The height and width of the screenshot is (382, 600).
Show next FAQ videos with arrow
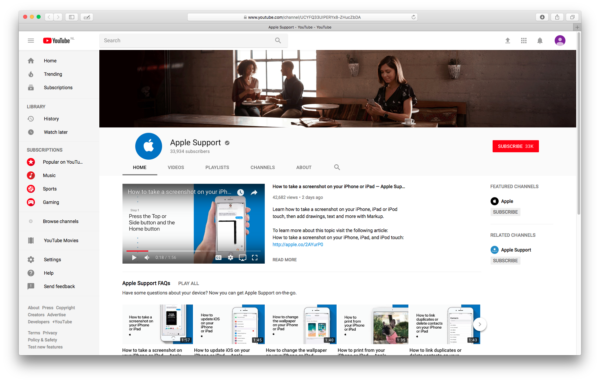click(480, 324)
